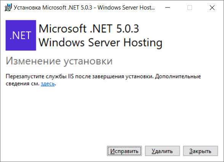Click the white .NET lettering inside the logo
The width and height of the screenshot is (224, 162).
coord(21,35)
